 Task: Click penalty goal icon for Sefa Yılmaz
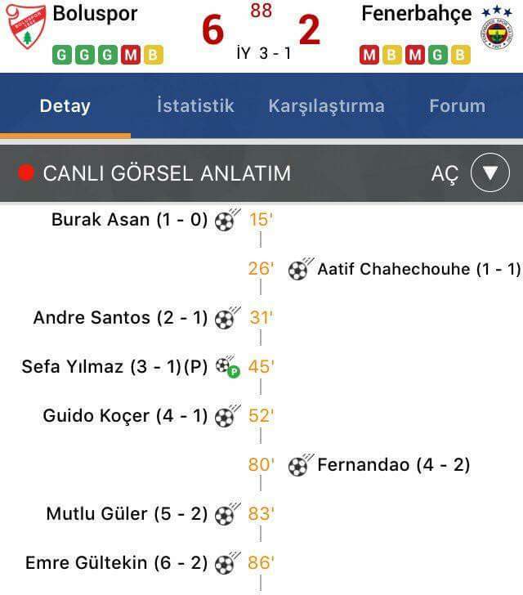[x=228, y=367]
